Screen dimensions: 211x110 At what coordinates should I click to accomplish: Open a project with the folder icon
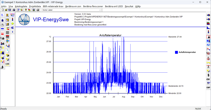pyautogui.click(x=6, y=10)
